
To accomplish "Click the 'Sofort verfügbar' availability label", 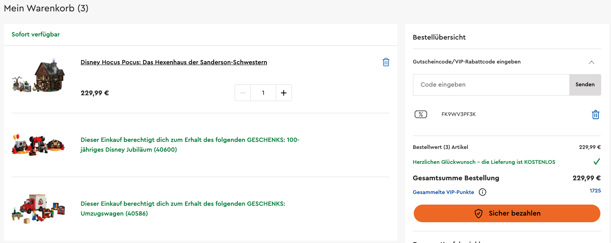I will pyautogui.click(x=36, y=34).
